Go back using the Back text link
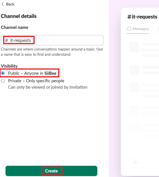Viewport: 159px width, 177px height. pos(10,4)
